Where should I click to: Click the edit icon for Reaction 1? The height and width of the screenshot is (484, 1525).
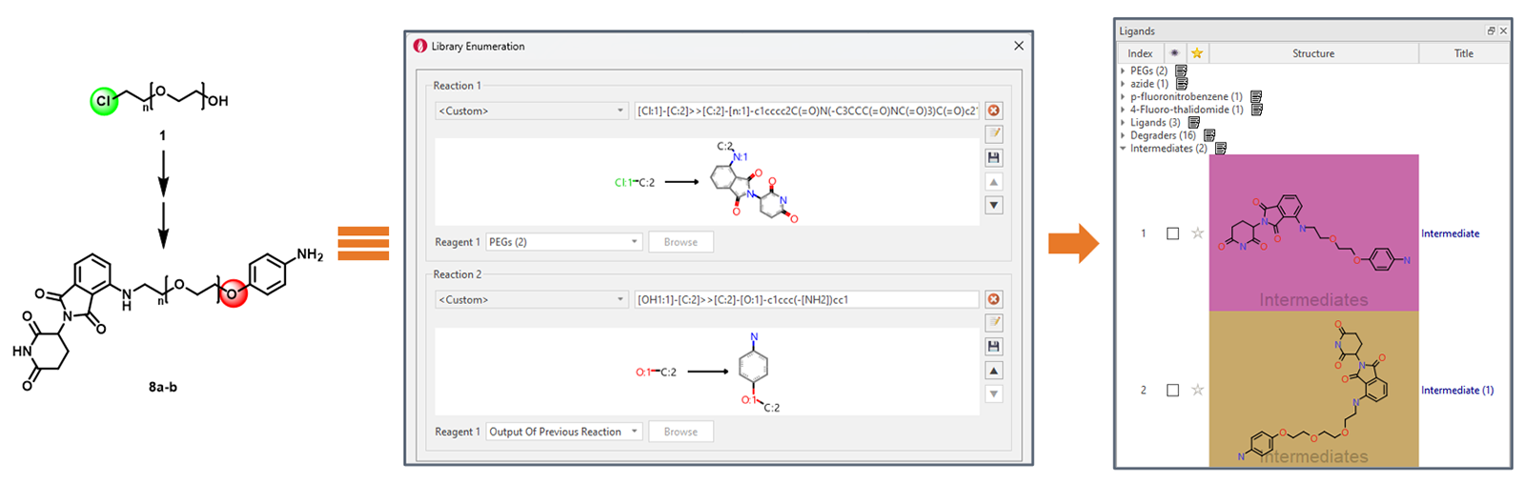[x=993, y=134]
